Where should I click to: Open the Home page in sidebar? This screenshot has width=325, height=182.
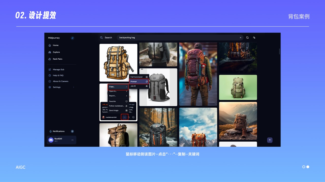[x=56, y=45]
